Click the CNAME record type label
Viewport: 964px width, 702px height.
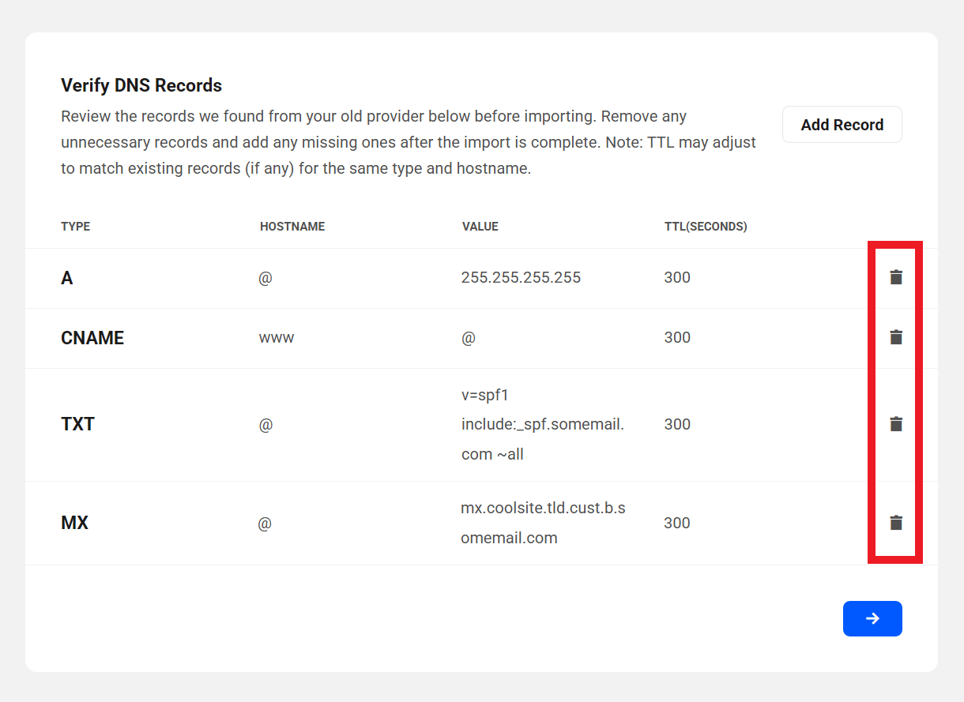pos(92,338)
